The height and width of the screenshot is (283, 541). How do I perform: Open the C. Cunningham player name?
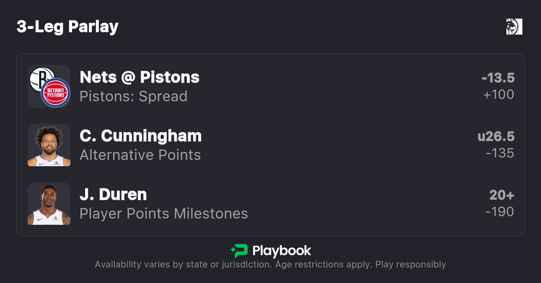pos(141,136)
